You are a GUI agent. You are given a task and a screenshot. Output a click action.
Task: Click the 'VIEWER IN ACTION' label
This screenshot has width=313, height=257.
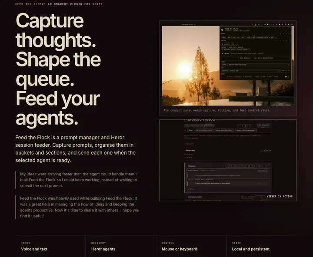[x=280, y=196]
